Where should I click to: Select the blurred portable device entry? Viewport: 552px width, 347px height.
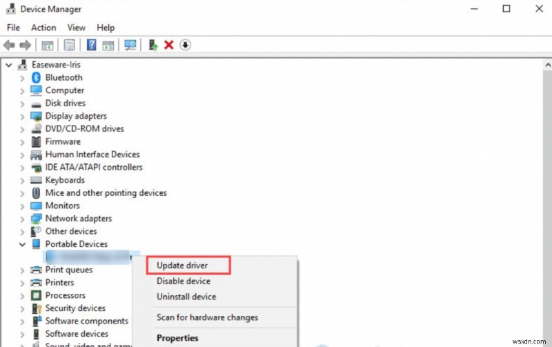point(88,257)
